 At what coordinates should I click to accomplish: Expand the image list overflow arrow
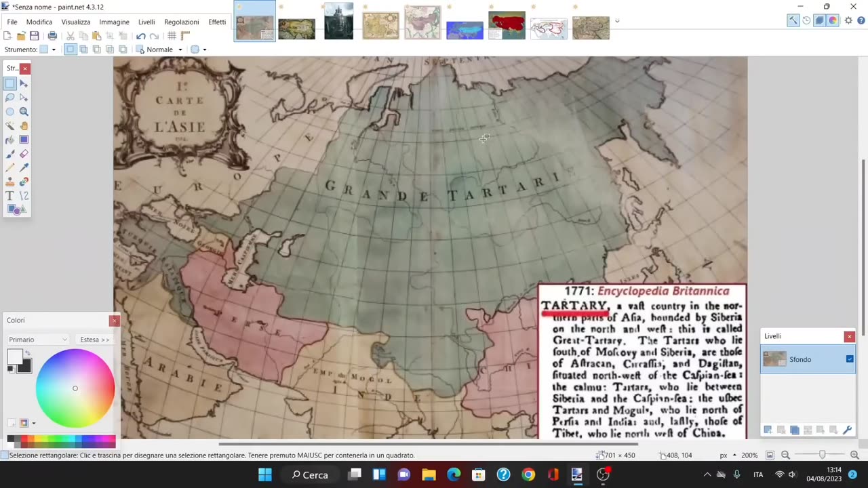click(x=617, y=21)
